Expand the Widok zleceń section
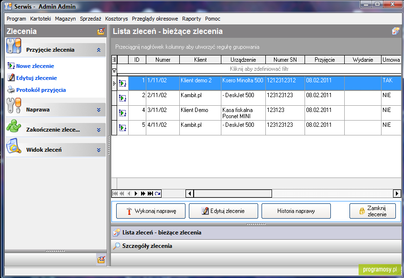The height and width of the screenshot is (278, 404). (x=98, y=150)
